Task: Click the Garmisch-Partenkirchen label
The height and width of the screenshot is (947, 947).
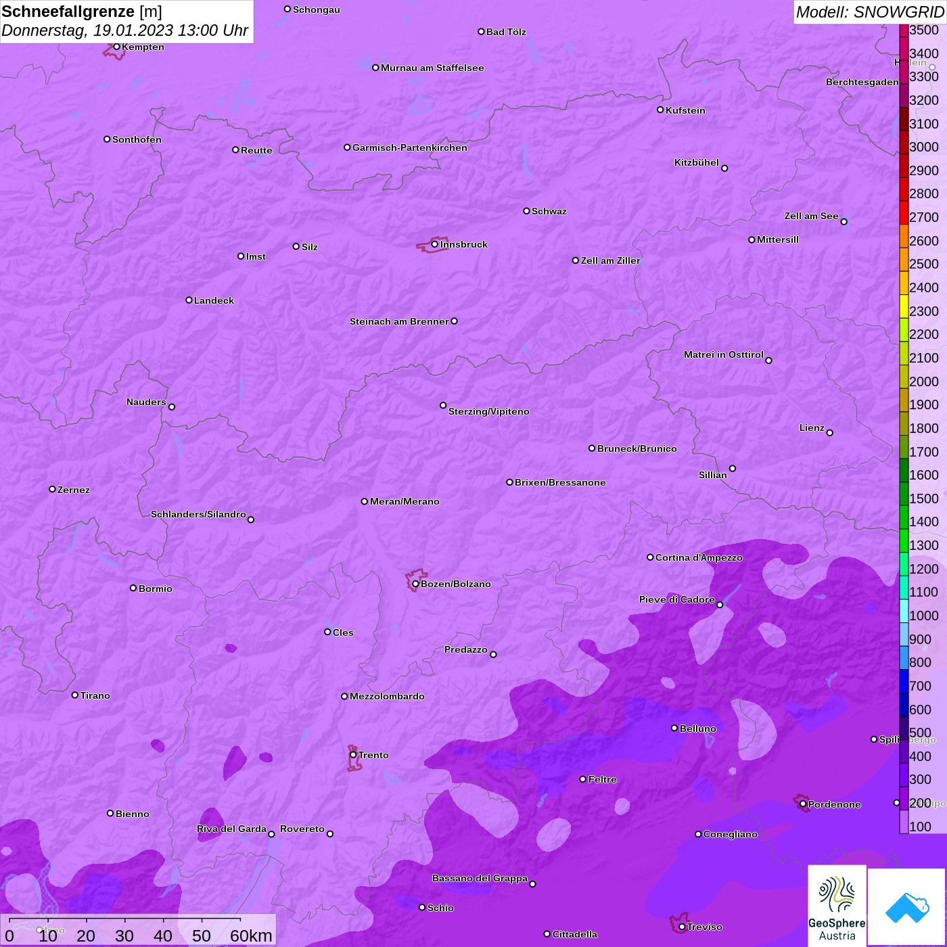Action: 410,147
